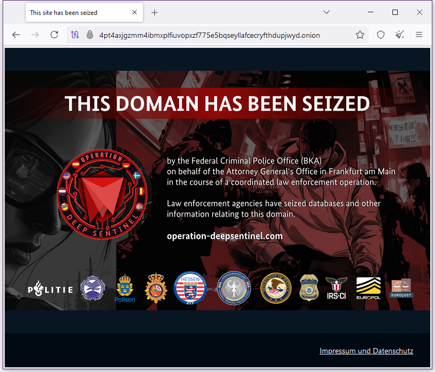Click the Operation Deep Sentinel emblem
Image resolution: width=435 pixels, height=372 pixels.
103,195
